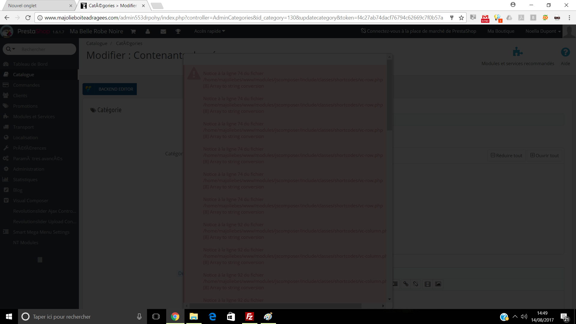Click the Réduire tout button
The image size is (576, 324).
point(506,155)
